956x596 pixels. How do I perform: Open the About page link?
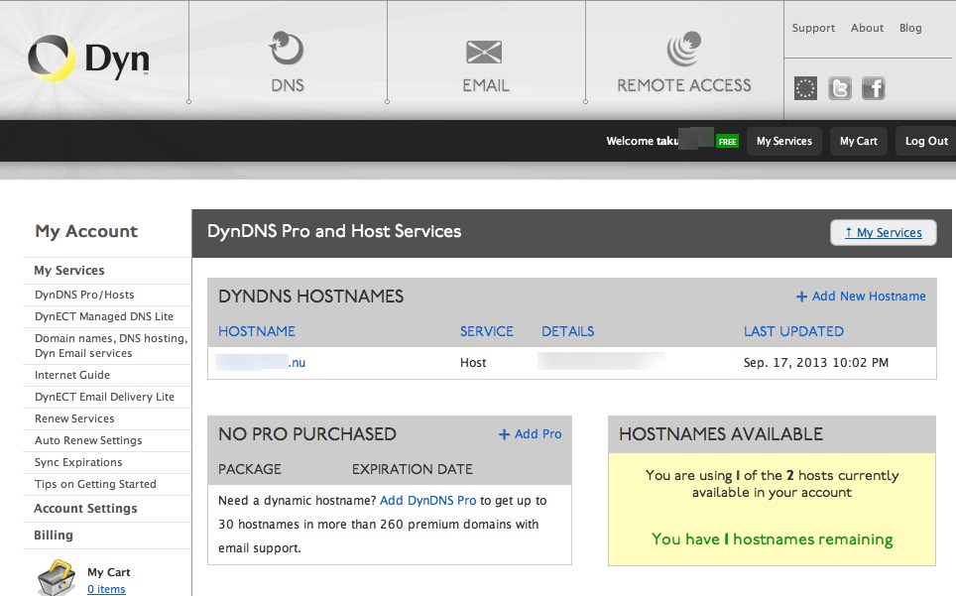click(x=867, y=28)
